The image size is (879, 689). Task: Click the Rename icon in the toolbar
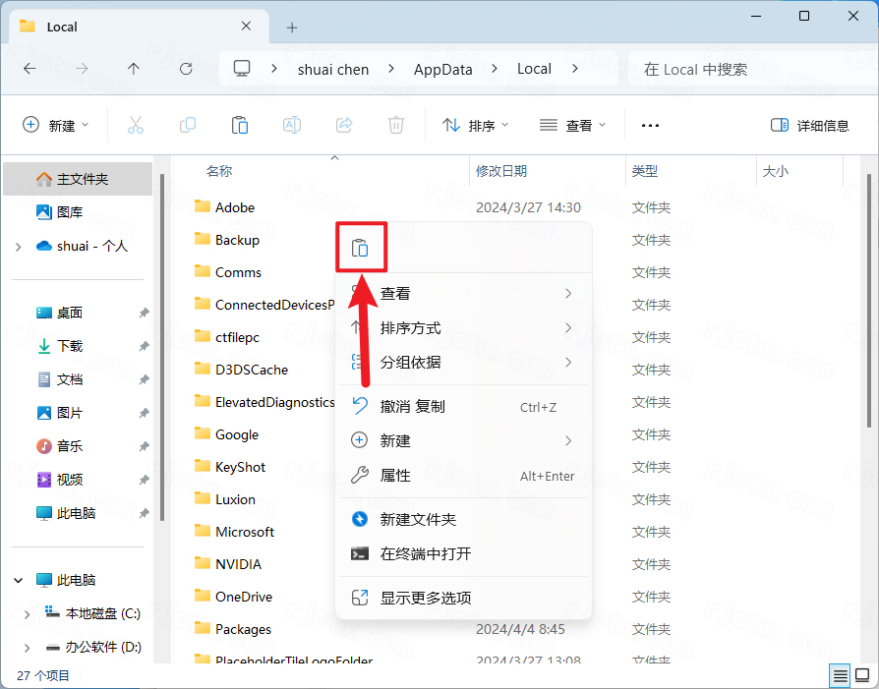(x=291, y=125)
